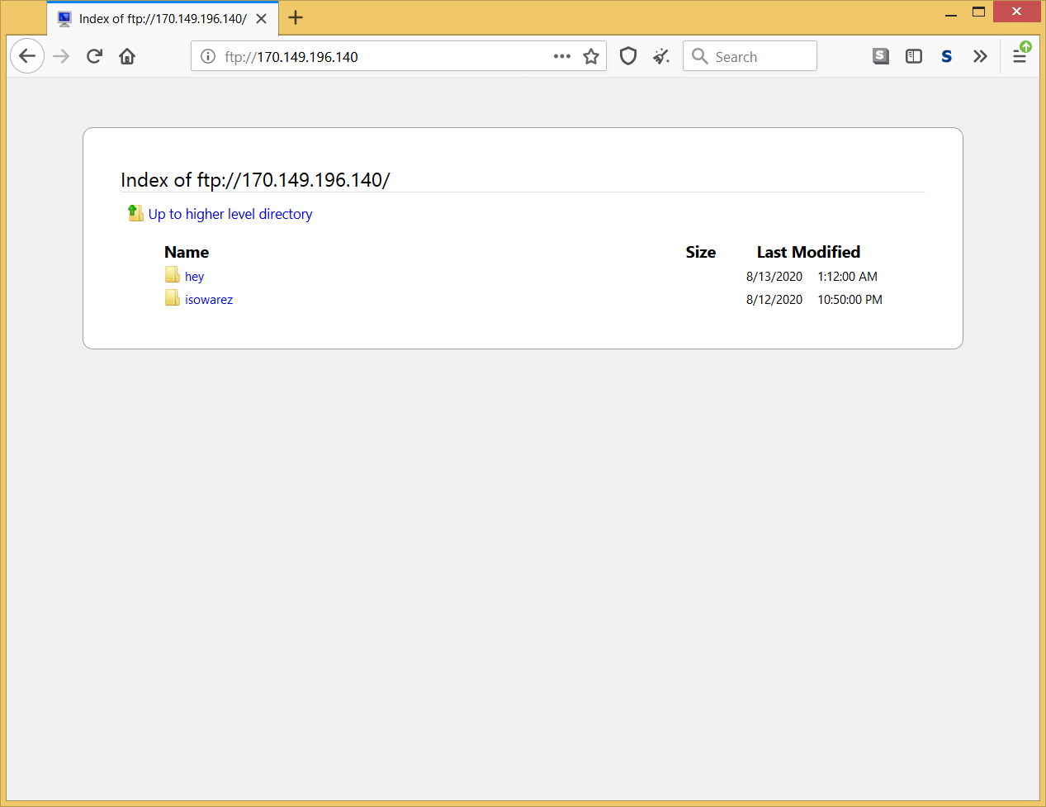Click folder icon beside hey
This screenshot has width=1046, height=807.
(x=172, y=274)
